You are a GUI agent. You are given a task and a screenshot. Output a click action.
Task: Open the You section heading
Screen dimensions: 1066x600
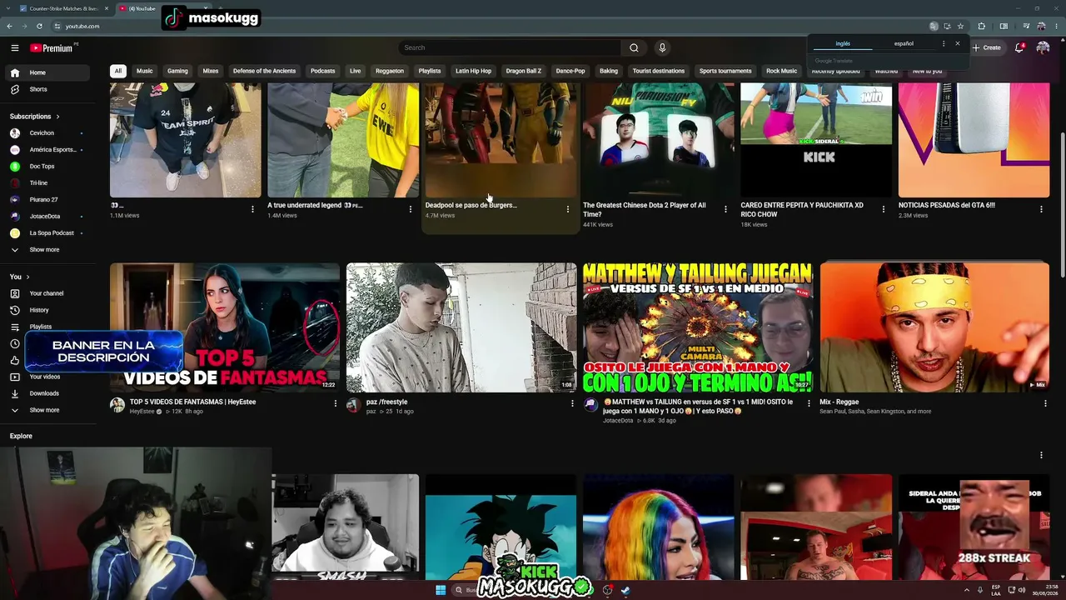pyautogui.click(x=19, y=277)
